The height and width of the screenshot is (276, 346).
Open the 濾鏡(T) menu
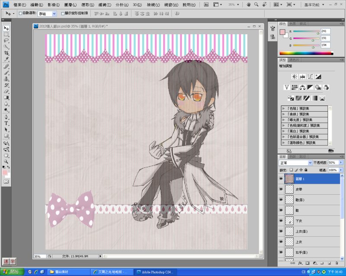(x=105, y=5)
